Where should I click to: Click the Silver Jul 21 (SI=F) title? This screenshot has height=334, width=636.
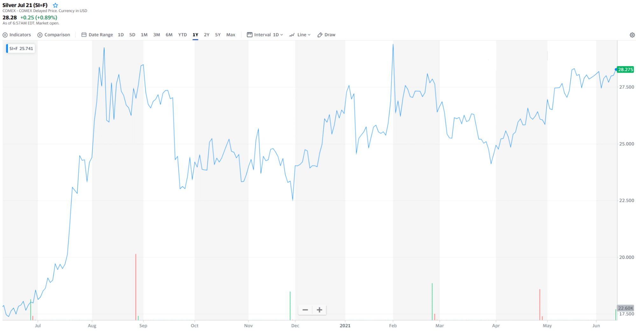tap(25, 5)
